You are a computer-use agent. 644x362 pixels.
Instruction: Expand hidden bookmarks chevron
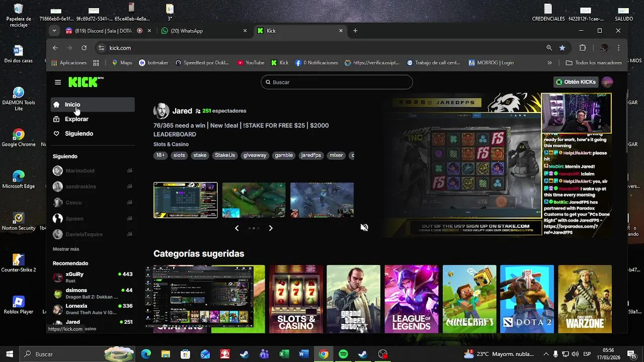pos(549,63)
